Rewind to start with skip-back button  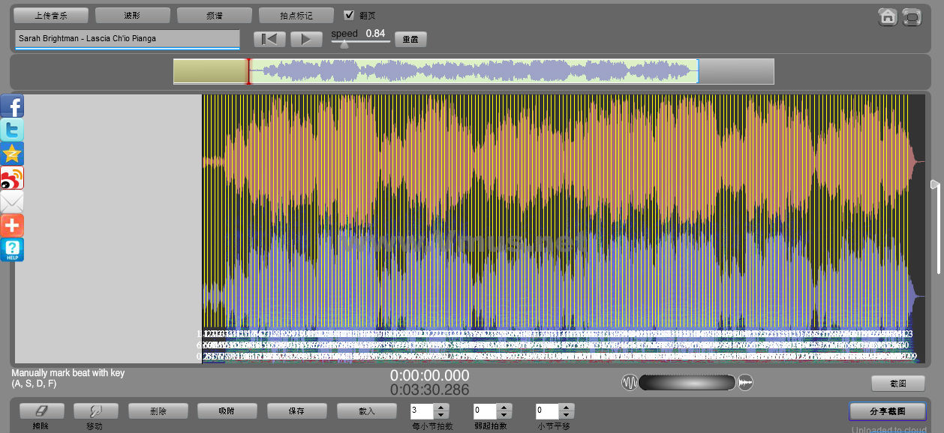coord(269,39)
